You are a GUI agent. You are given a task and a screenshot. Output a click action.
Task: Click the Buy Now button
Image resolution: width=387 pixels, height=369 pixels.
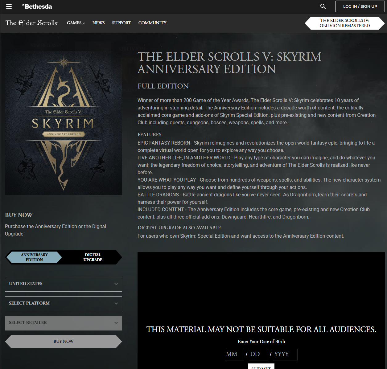pyautogui.click(x=64, y=342)
